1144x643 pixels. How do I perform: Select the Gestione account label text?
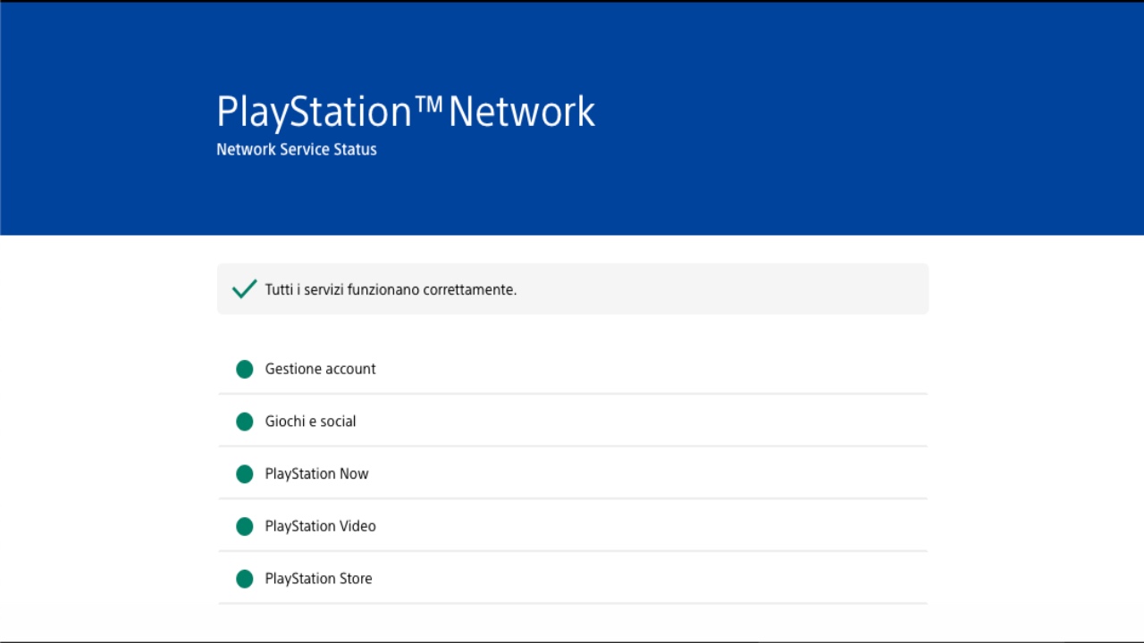320,369
